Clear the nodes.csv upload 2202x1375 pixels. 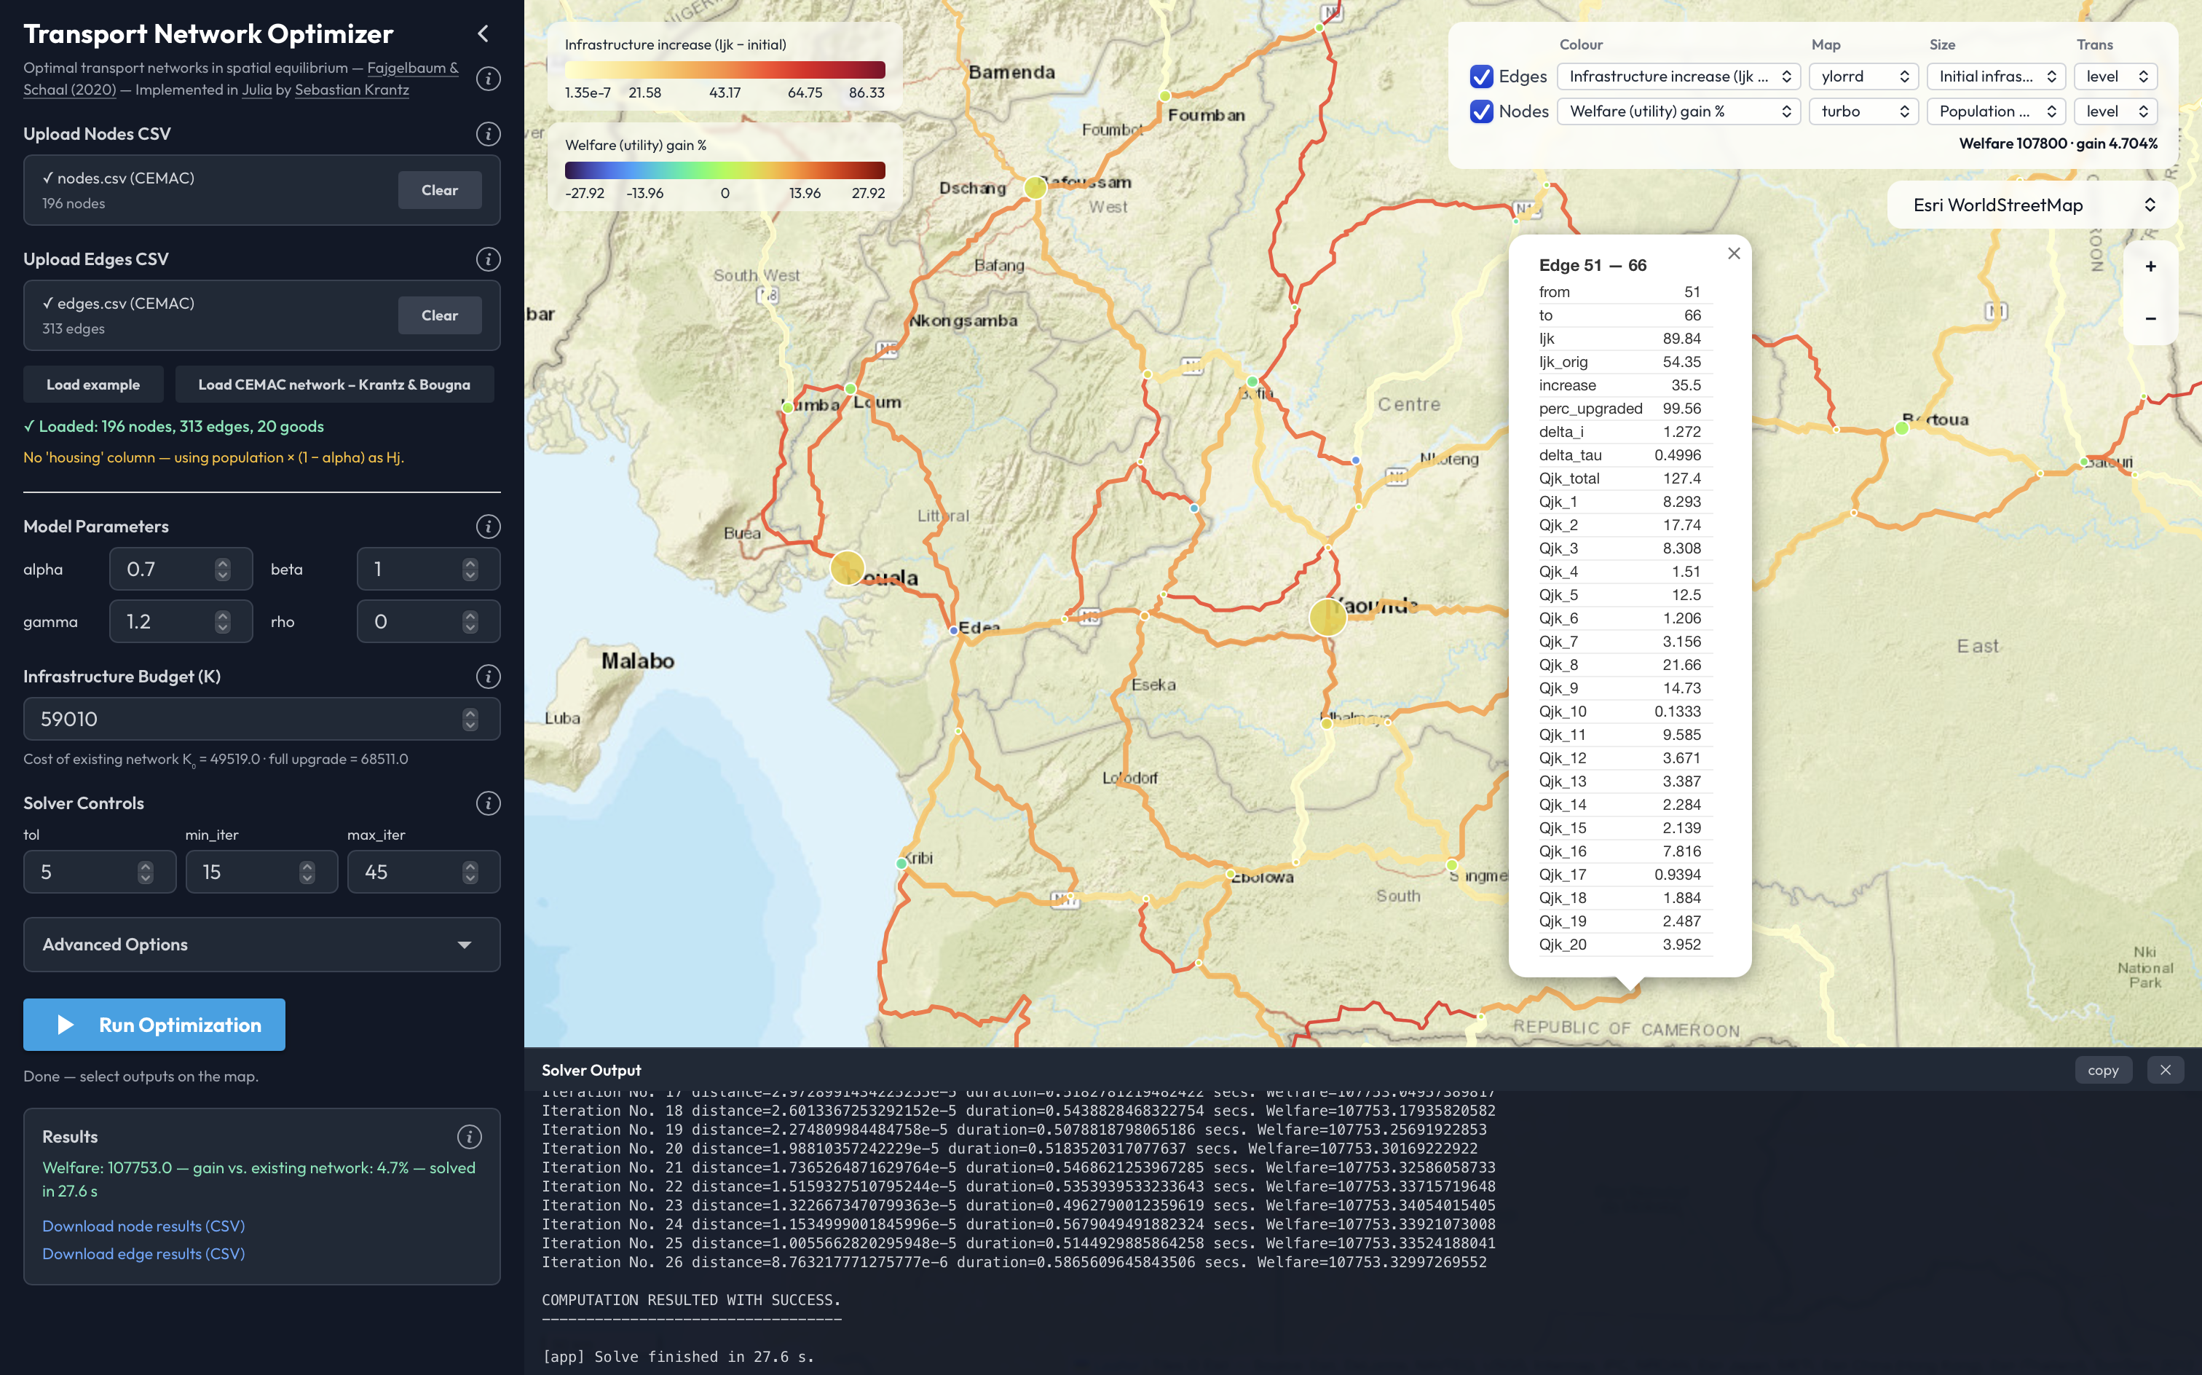point(440,190)
